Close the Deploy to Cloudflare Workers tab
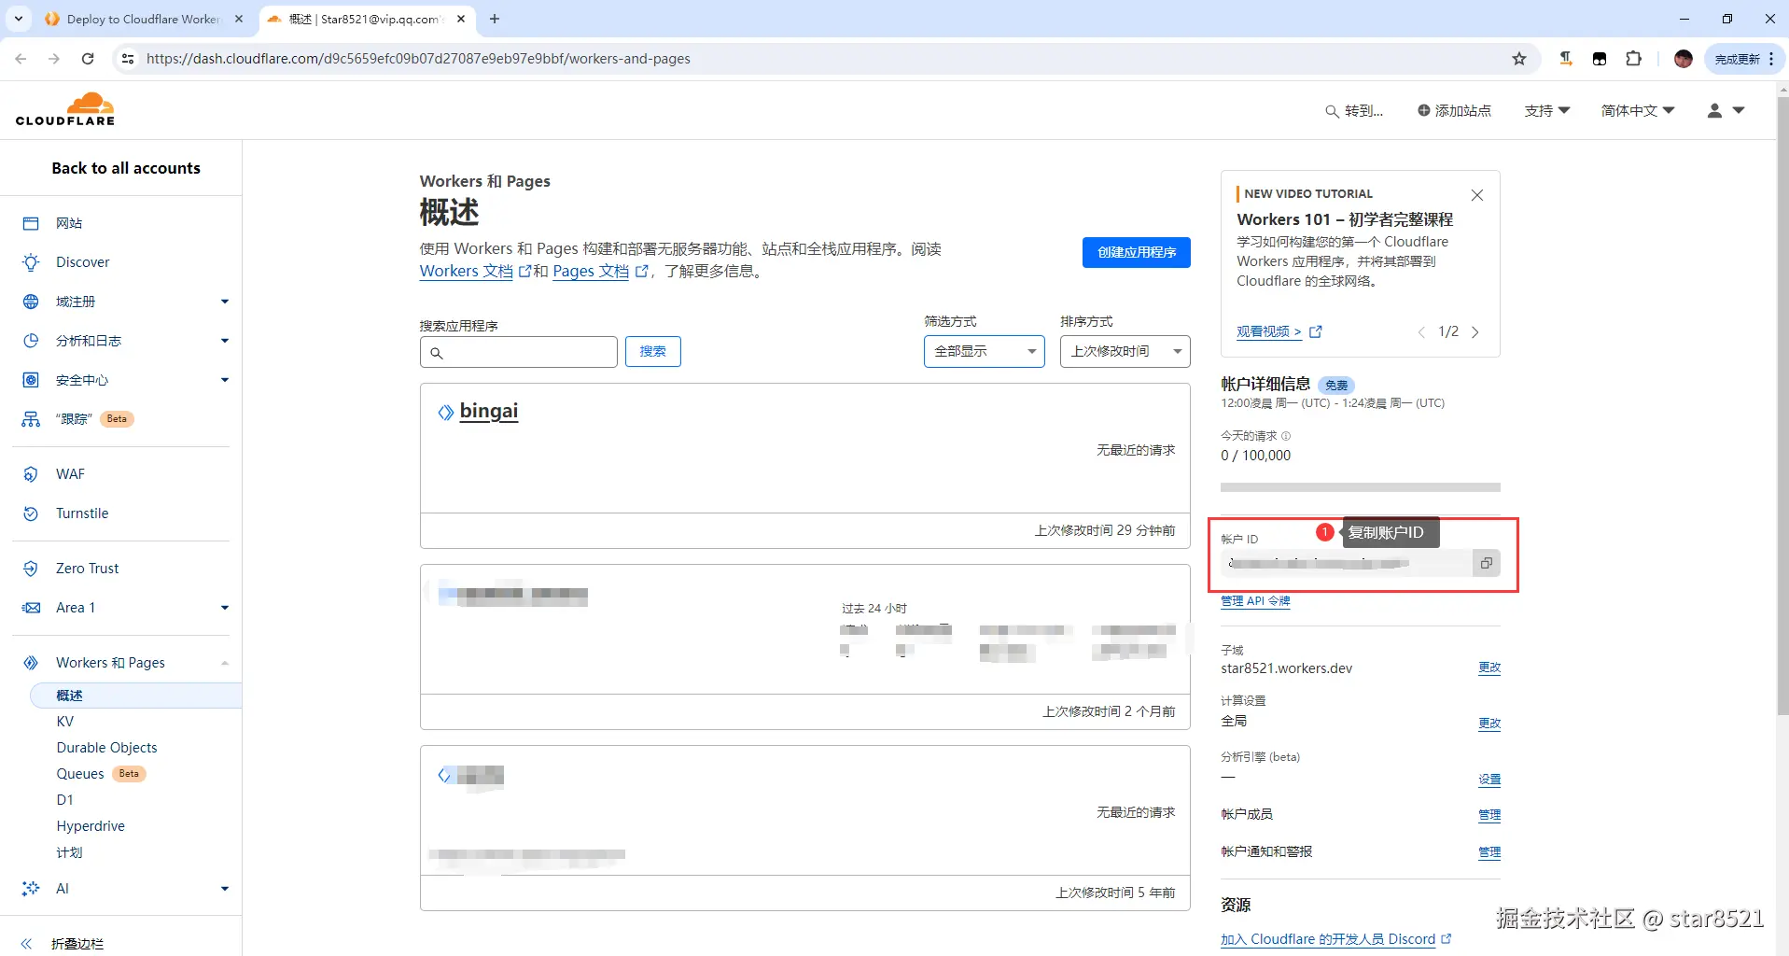This screenshot has width=1789, height=956. 239,19
